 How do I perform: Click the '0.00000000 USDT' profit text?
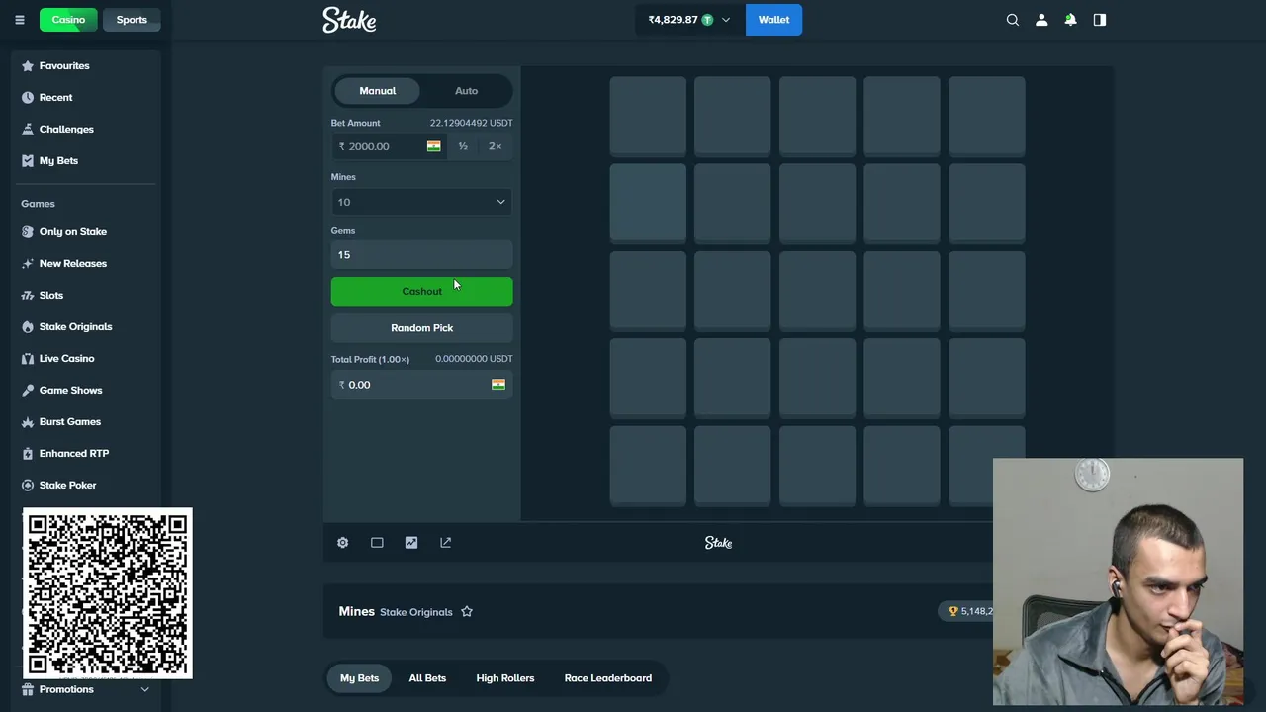pyautogui.click(x=474, y=359)
